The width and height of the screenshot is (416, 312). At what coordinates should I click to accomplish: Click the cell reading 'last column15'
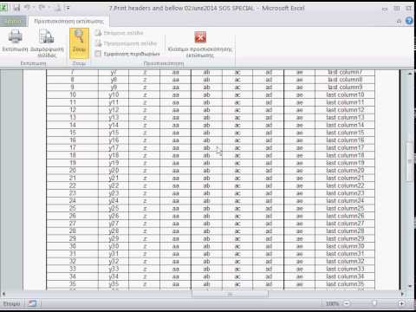pos(345,133)
